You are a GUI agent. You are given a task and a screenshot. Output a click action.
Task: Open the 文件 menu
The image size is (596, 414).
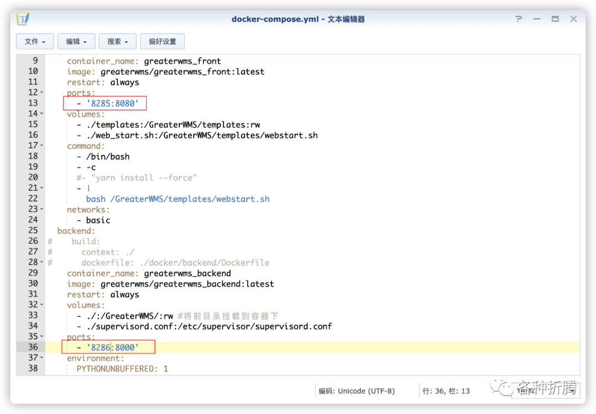pos(35,41)
